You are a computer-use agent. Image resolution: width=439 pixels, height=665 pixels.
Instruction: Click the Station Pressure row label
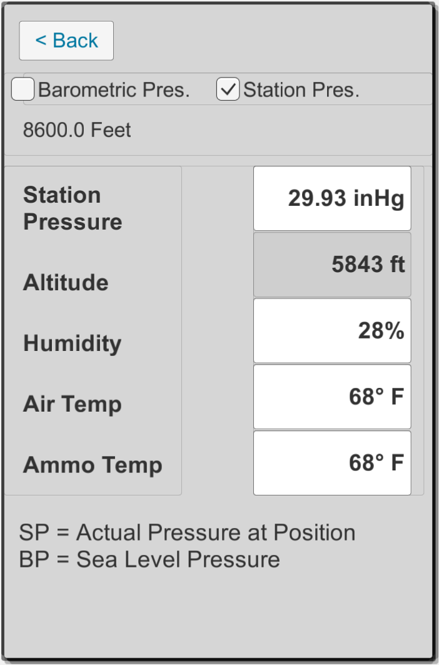pos(73,208)
